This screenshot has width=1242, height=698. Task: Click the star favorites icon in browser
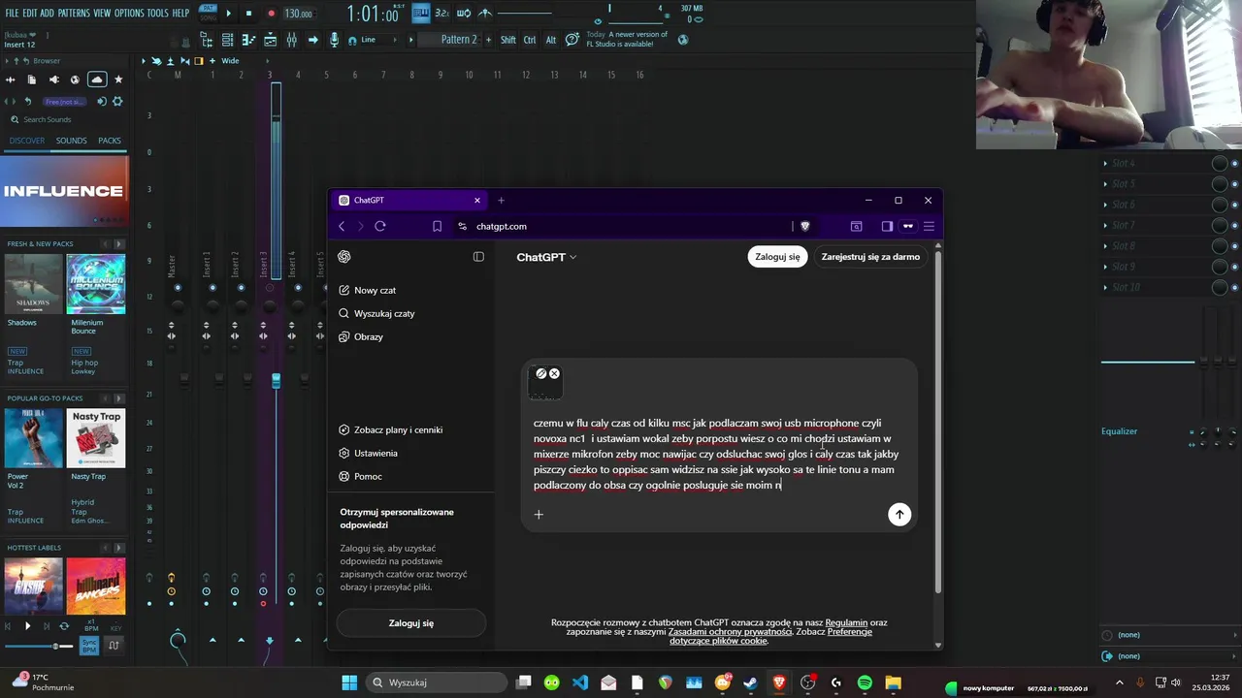coord(118,79)
